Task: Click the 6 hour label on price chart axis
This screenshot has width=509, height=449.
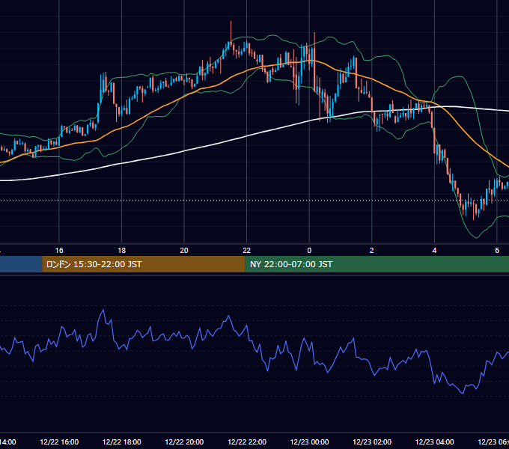Action: (x=497, y=251)
